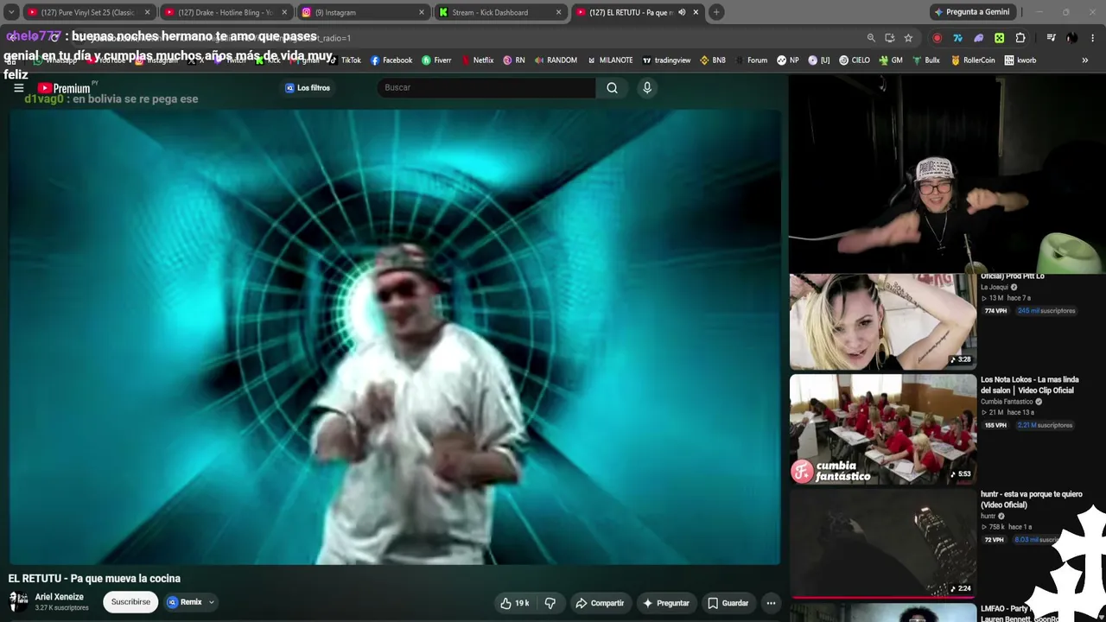Open a new browser tab

pyautogui.click(x=716, y=12)
